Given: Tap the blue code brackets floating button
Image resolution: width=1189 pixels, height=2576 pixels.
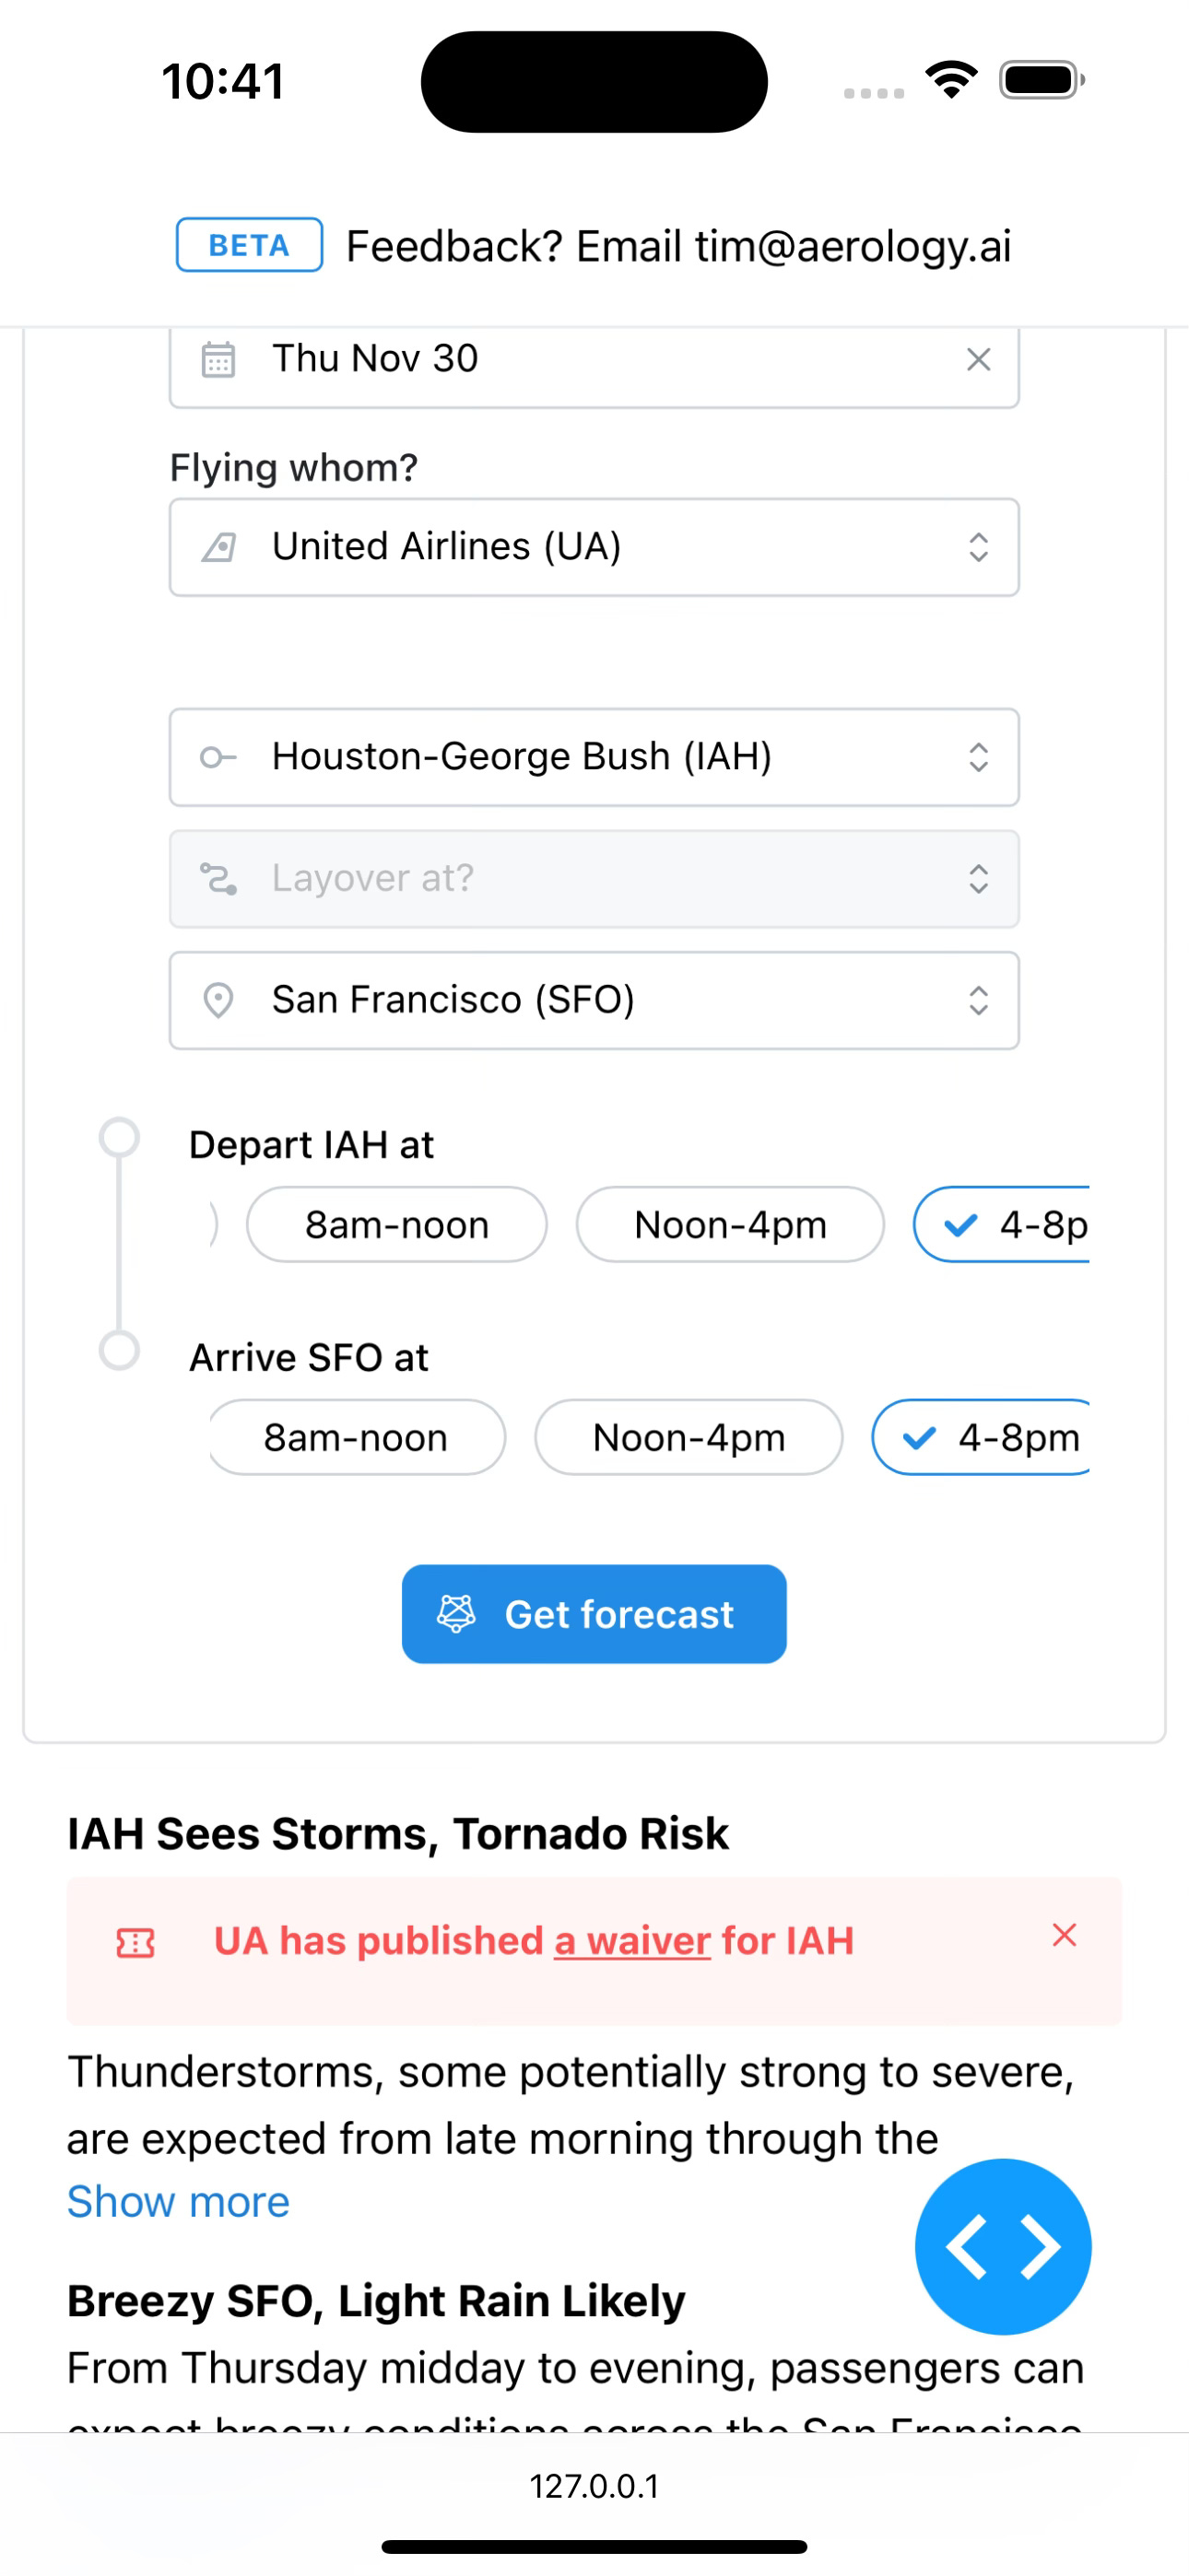Looking at the screenshot, I should (x=1003, y=2247).
